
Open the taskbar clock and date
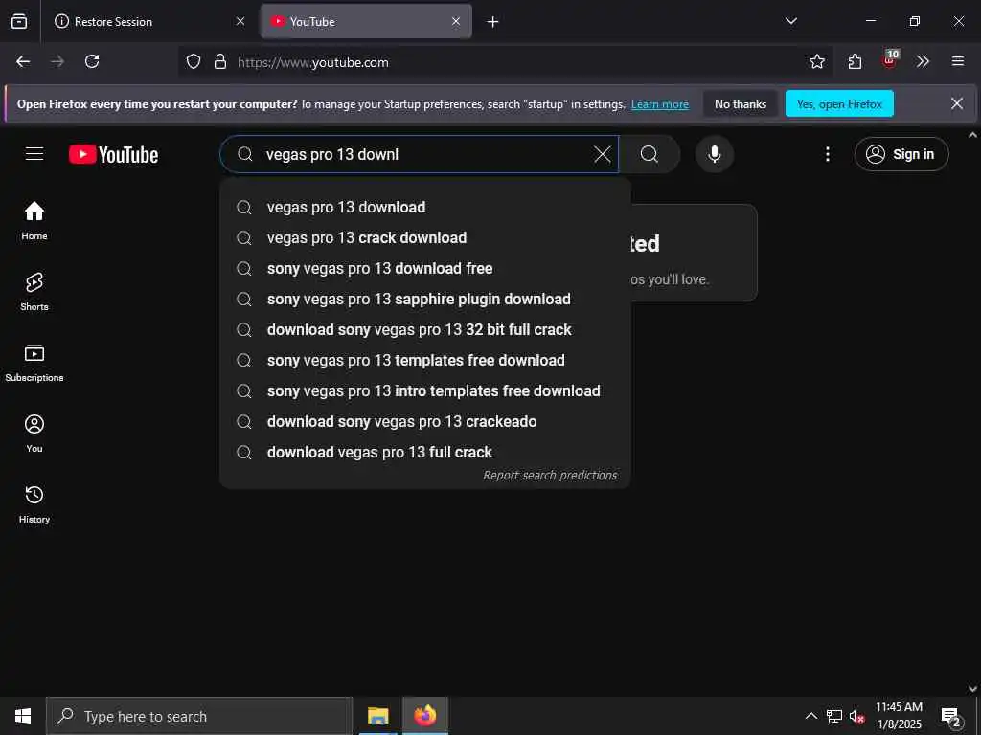(899, 716)
